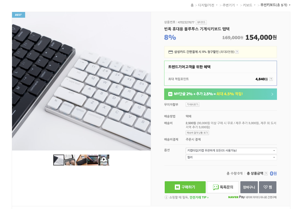Click the green 구매하기 purchase button

pyautogui.click(x=185, y=187)
